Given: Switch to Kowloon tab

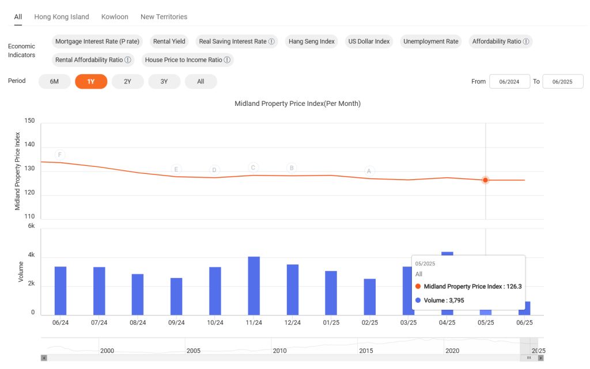Looking at the screenshot, I should 115,17.
